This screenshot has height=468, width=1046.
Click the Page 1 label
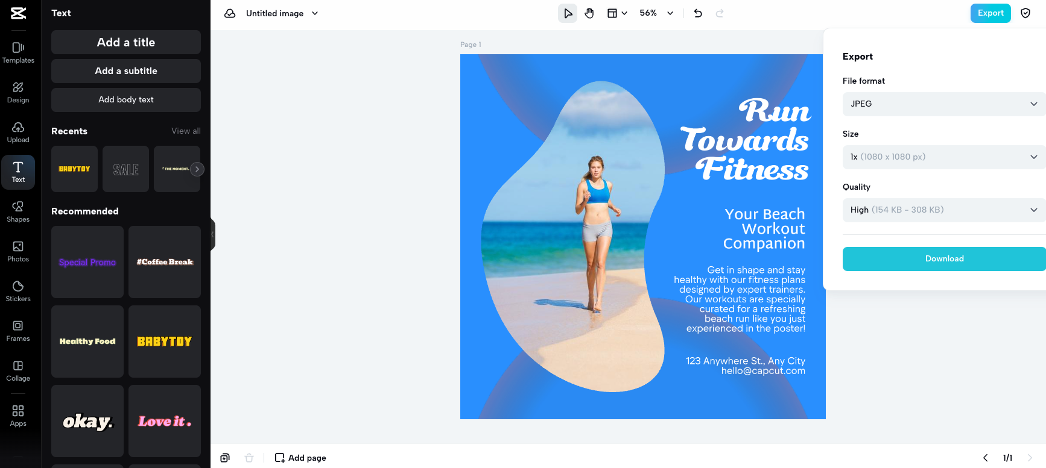pos(471,45)
